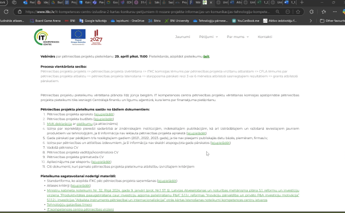Switch to the 'EDI' browser tab
The image size is (345, 213).
[x=127, y=2]
